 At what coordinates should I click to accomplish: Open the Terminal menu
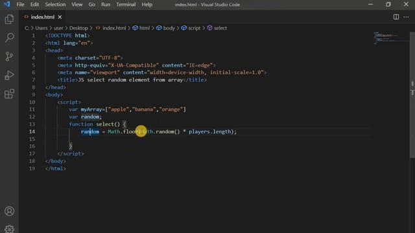click(x=126, y=5)
